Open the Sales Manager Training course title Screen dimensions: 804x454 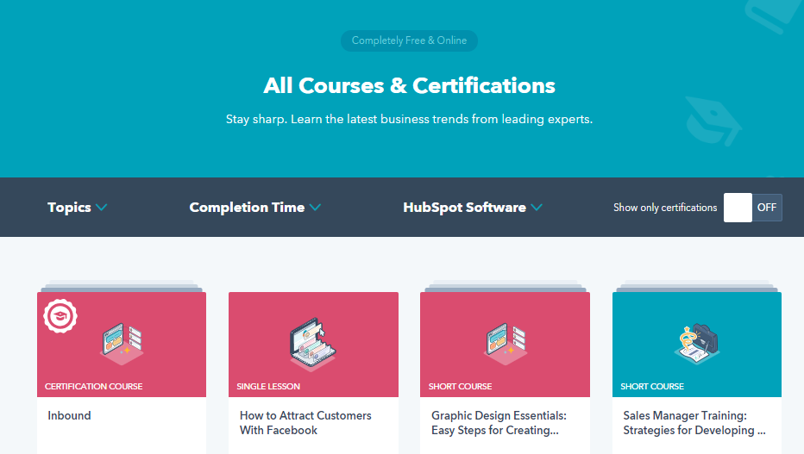694,422
